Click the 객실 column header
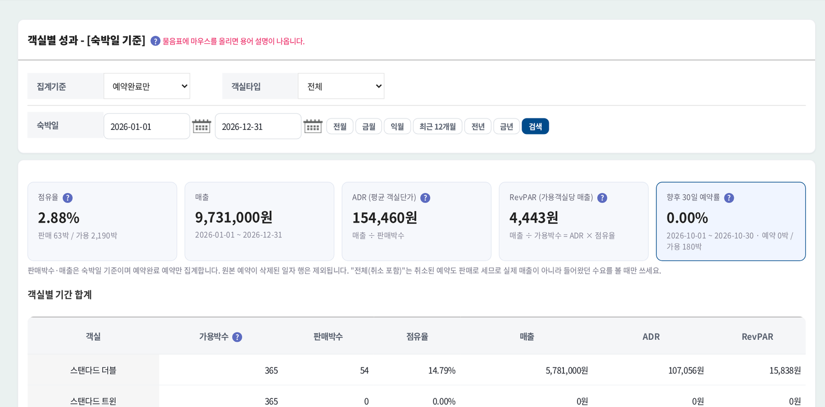 pyautogui.click(x=93, y=337)
